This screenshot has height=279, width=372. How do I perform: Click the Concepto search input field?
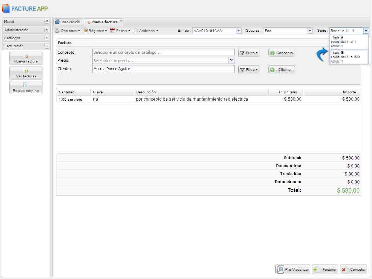pyautogui.click(x=163, y=53)
